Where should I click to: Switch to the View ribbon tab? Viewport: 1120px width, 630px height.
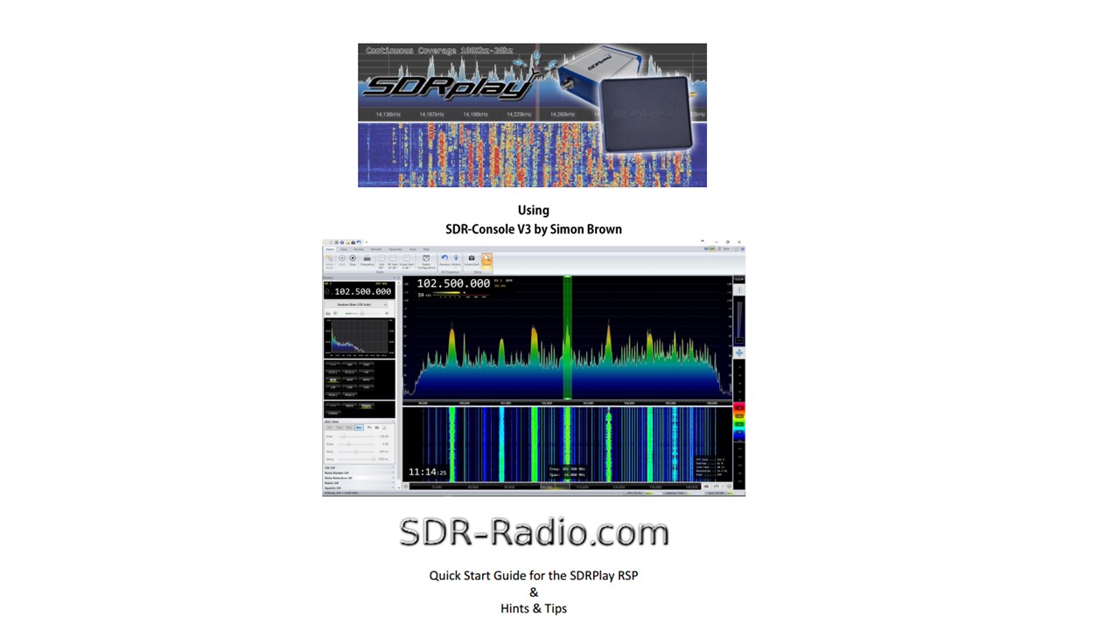pos(344,249)
